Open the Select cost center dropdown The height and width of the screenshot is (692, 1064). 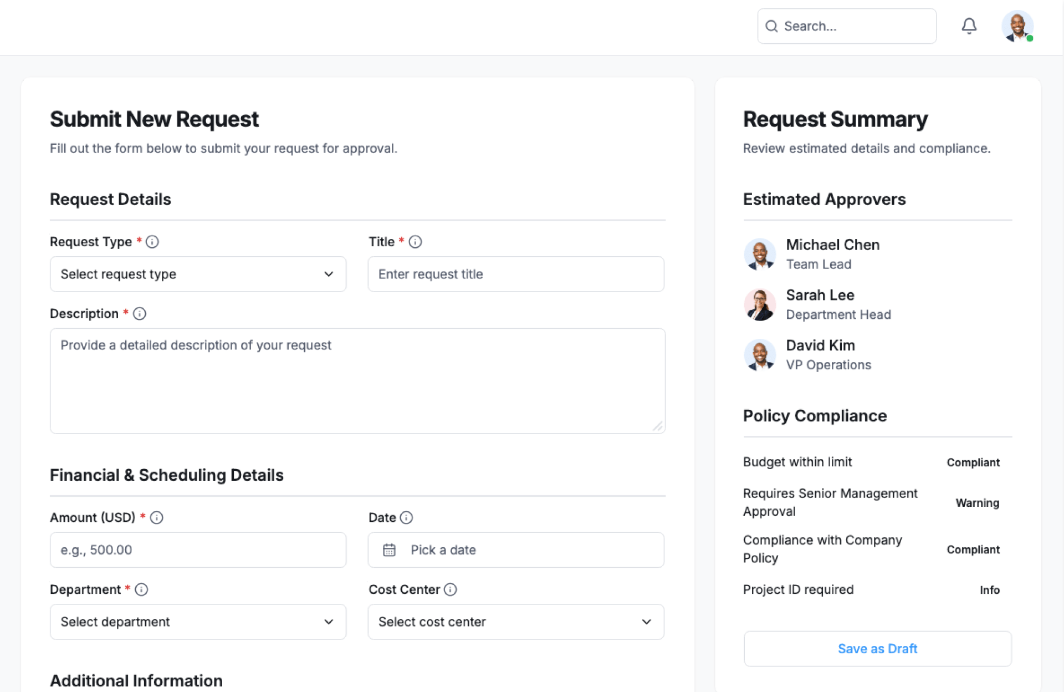(515, 622)
